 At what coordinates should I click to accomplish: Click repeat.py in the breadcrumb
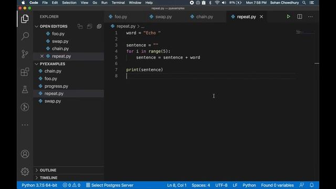126,26
